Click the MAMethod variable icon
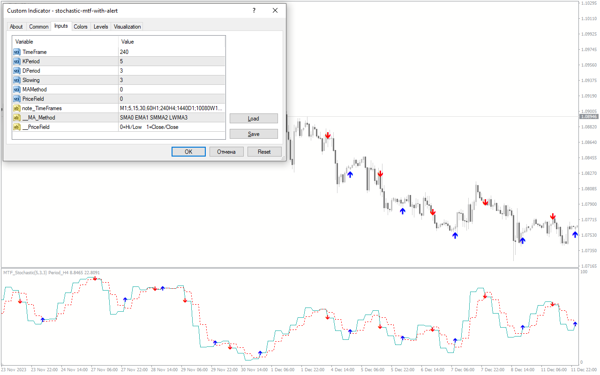Screen dimensions: 600x375 (17, 90)
